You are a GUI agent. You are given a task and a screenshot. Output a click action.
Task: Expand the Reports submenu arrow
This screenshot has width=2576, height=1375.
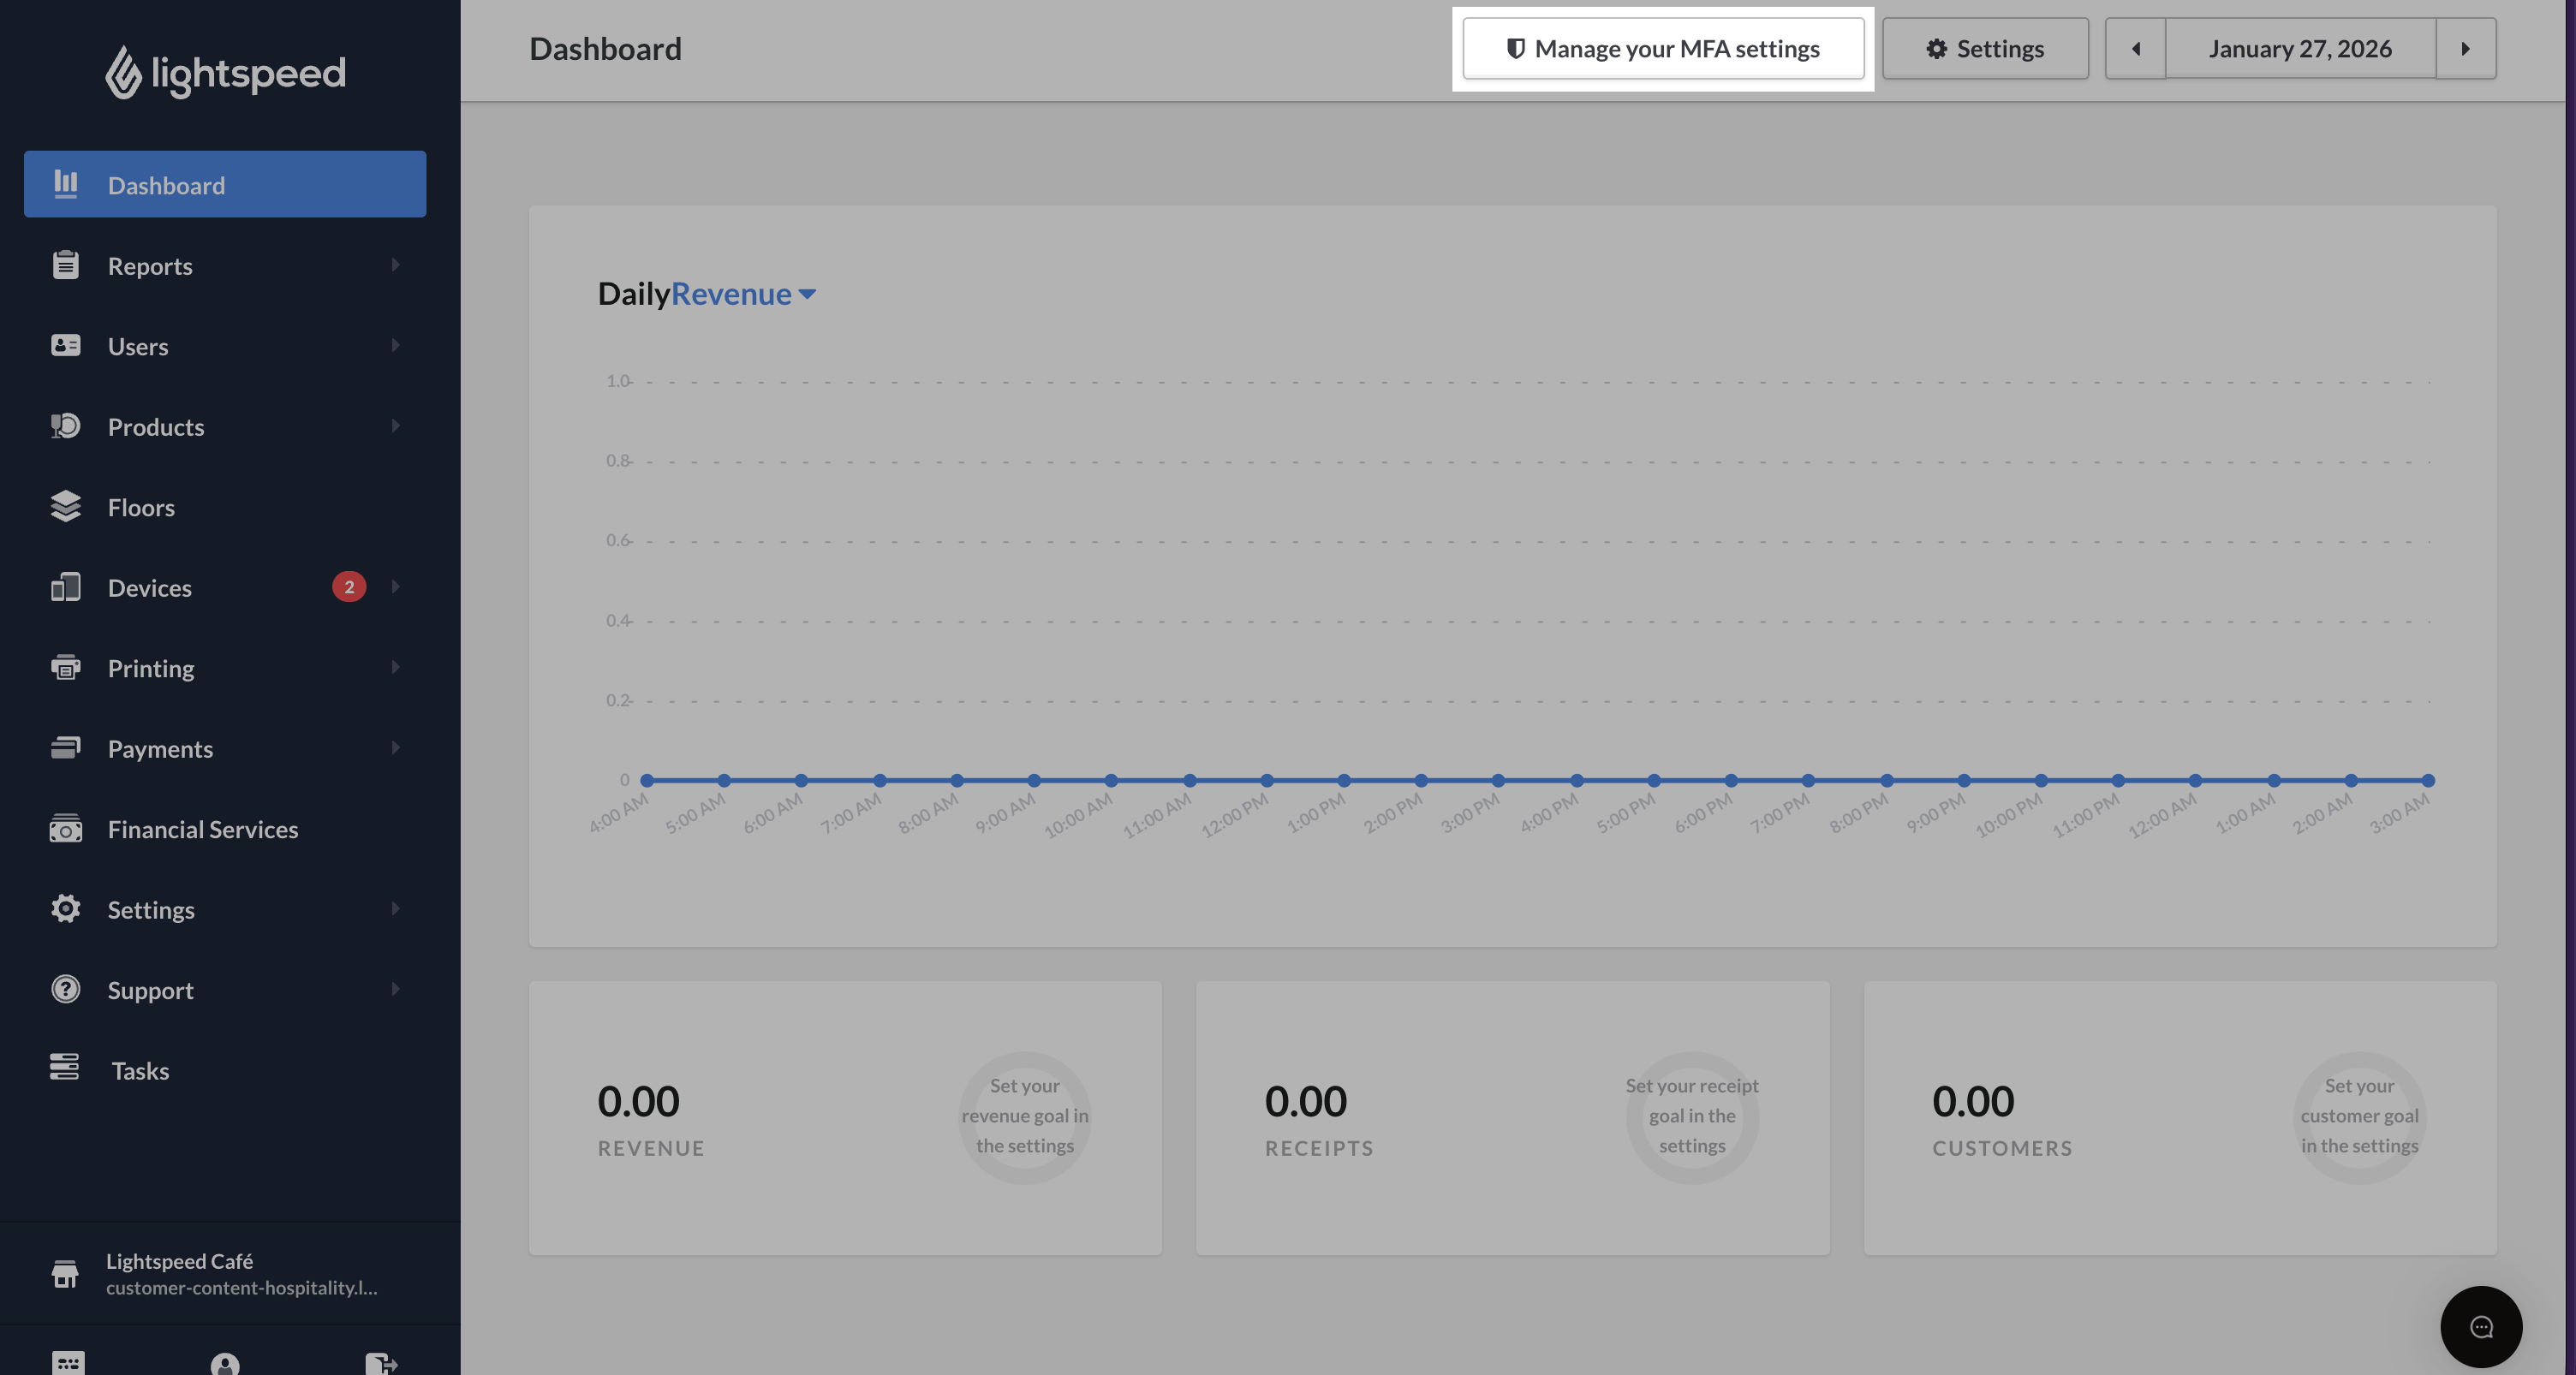396,265
